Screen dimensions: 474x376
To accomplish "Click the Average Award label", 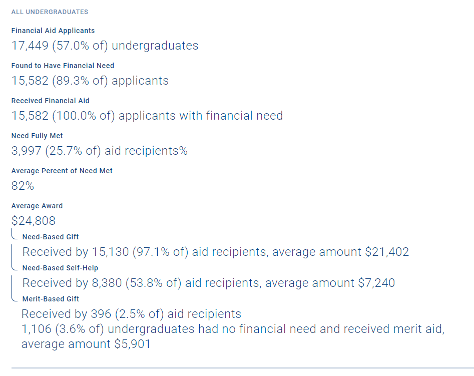I will (37, 206).
